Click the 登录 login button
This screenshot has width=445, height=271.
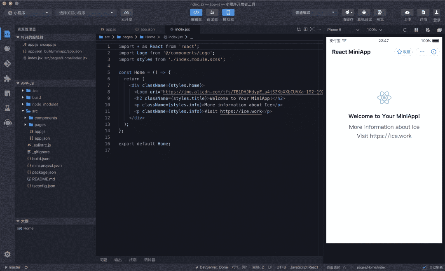point(437,13)
